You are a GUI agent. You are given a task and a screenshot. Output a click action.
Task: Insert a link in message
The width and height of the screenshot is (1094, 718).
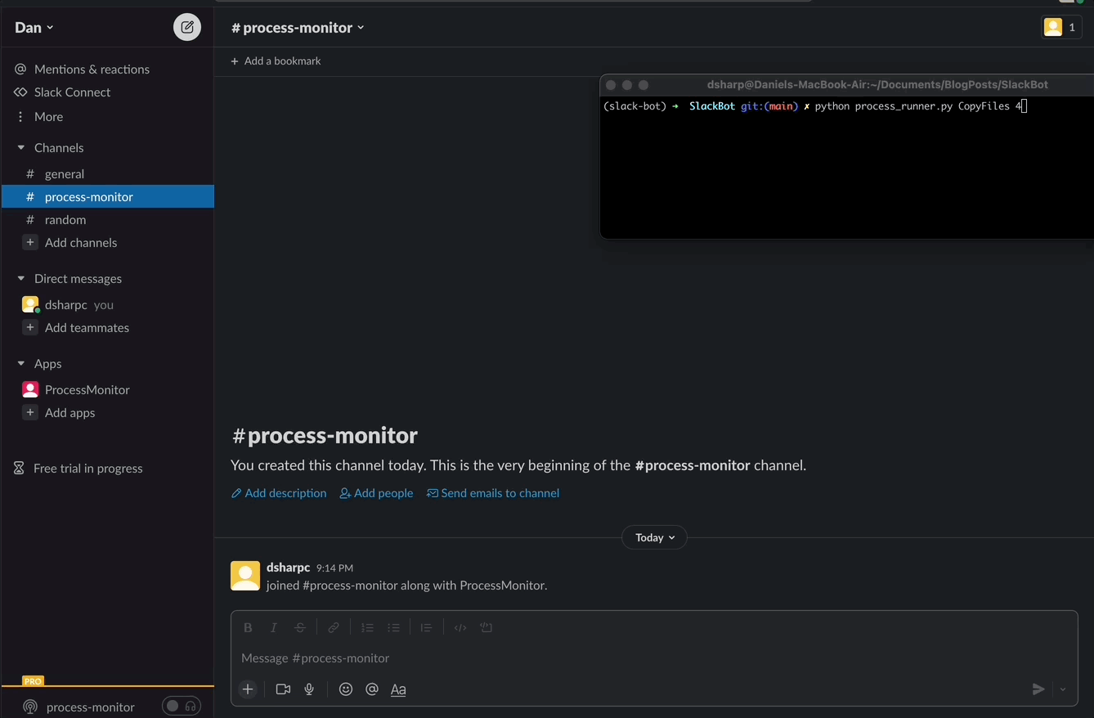coord(334,628)
